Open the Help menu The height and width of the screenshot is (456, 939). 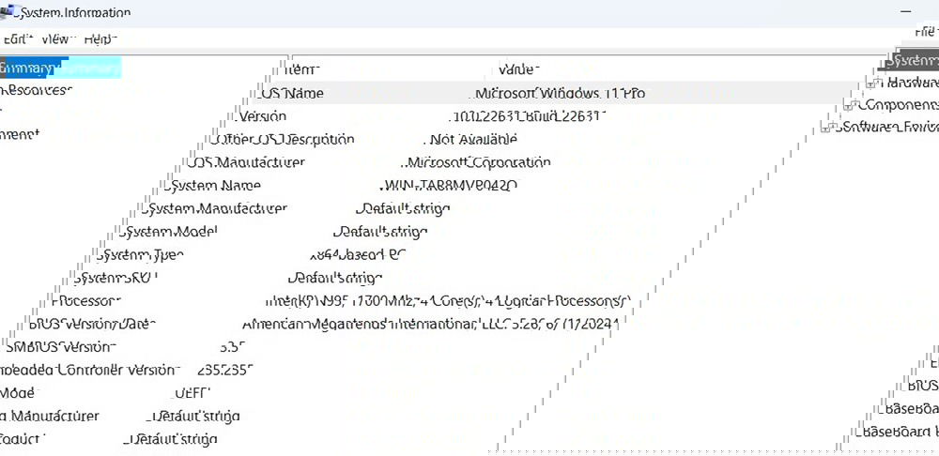(x=100, y=38)
